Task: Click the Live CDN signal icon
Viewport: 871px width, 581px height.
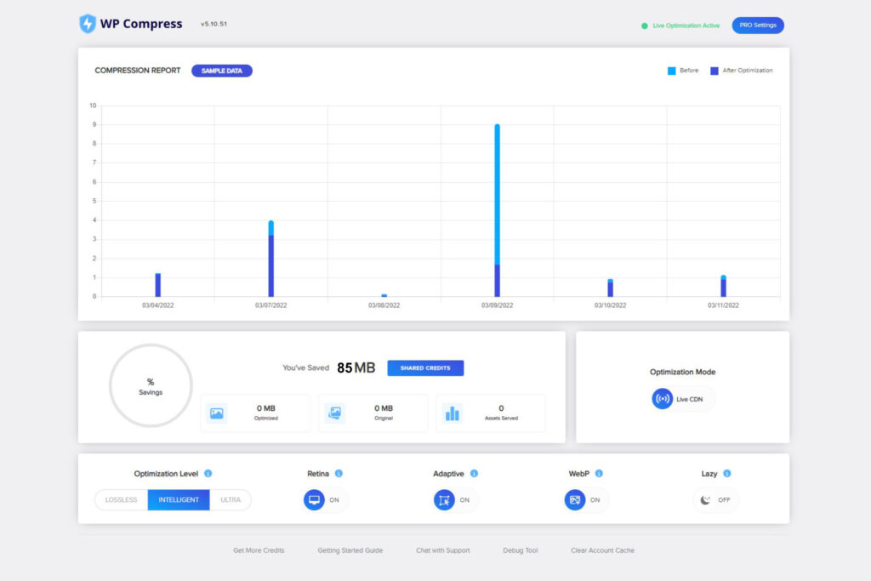Action: pyautogui.click(x=663, y=398)
